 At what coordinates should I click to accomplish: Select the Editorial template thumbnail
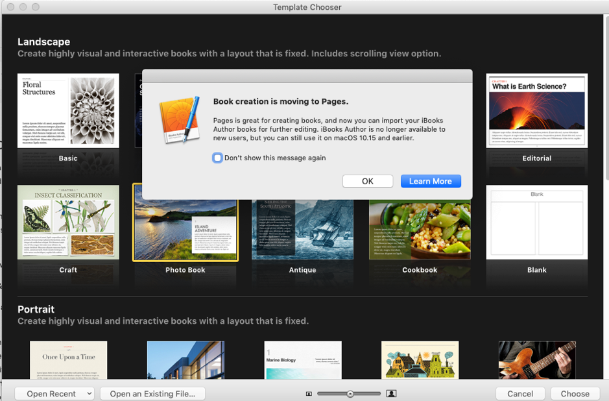[537, 111]
